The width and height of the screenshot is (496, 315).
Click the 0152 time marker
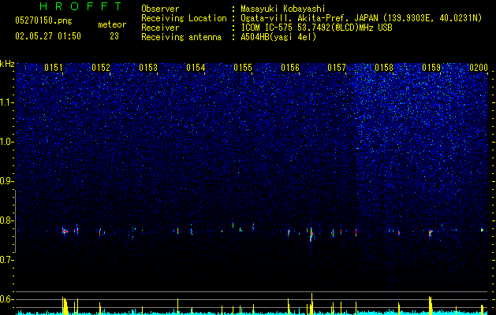point(101,68)
